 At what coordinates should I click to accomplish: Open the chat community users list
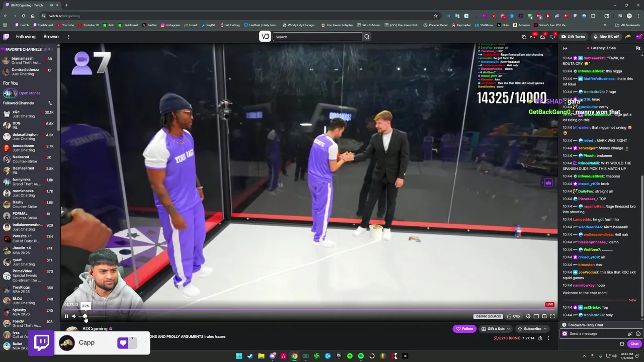point(638,48)
